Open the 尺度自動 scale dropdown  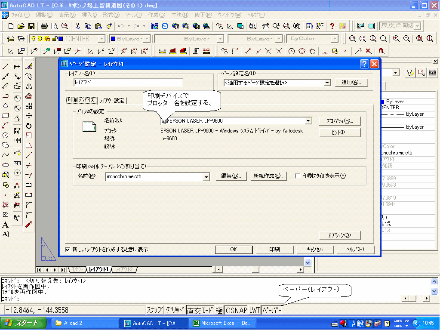418,26
